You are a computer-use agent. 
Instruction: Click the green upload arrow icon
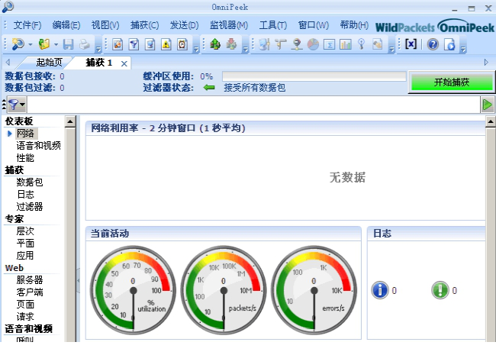coord(215,44)
